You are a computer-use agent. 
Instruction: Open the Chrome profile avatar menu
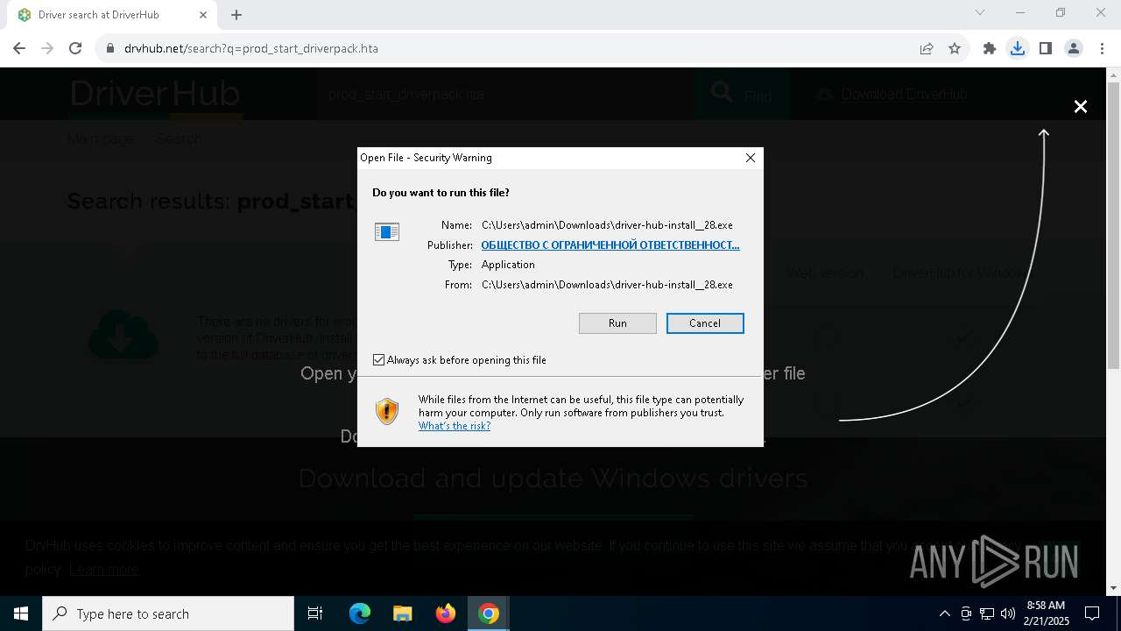[x=1074, y=48]
